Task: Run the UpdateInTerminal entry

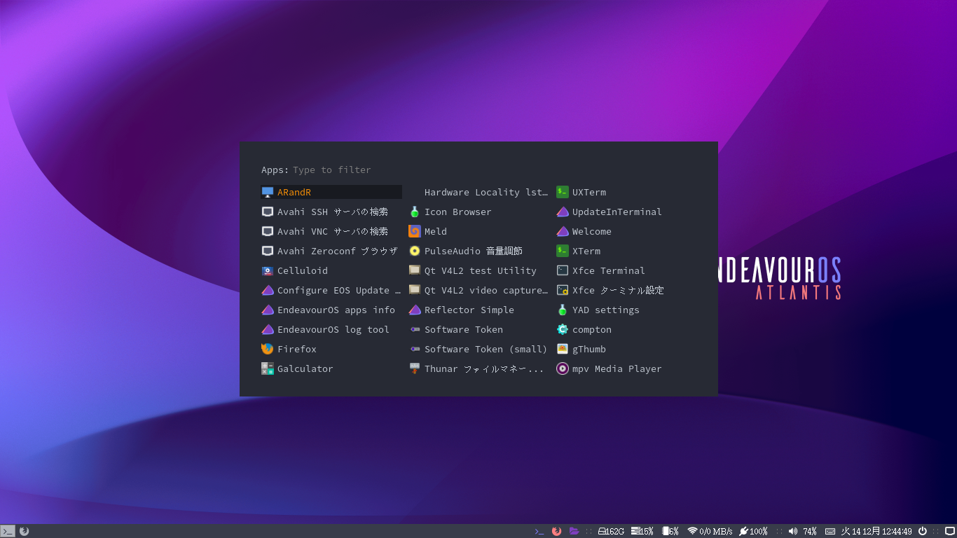Action: coord(626,212)
